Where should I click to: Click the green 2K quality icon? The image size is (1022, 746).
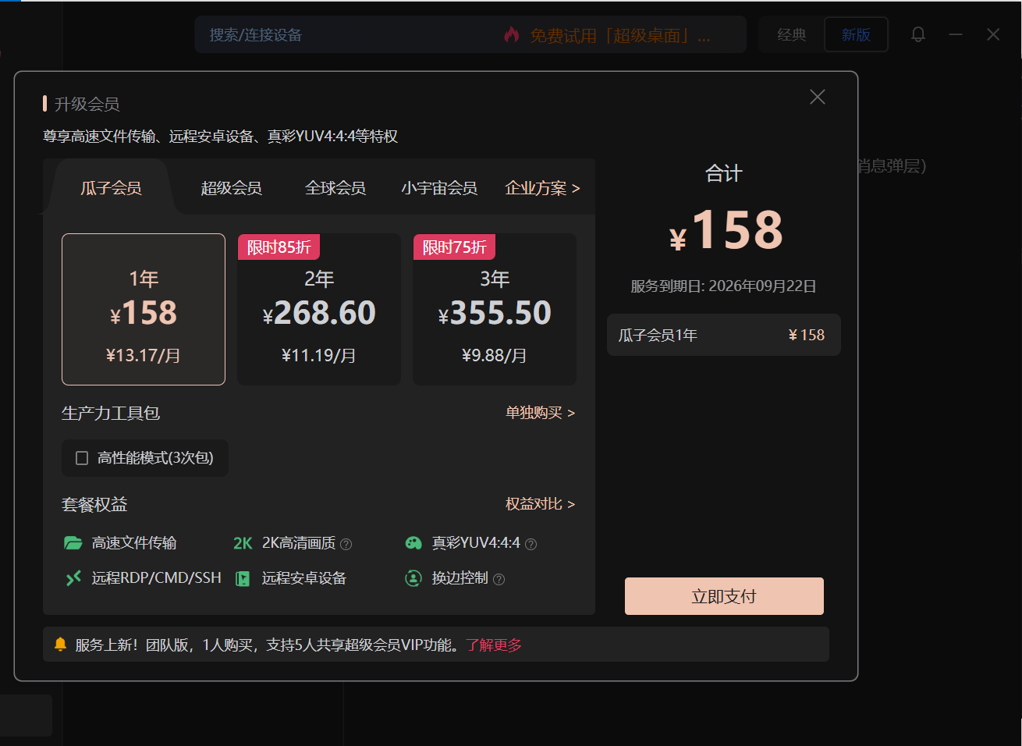(x=243, y=543)
